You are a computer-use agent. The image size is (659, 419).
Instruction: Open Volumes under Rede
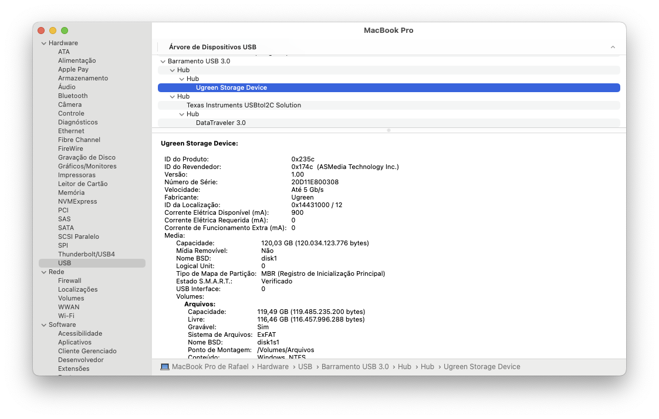(x=71, y=299)
